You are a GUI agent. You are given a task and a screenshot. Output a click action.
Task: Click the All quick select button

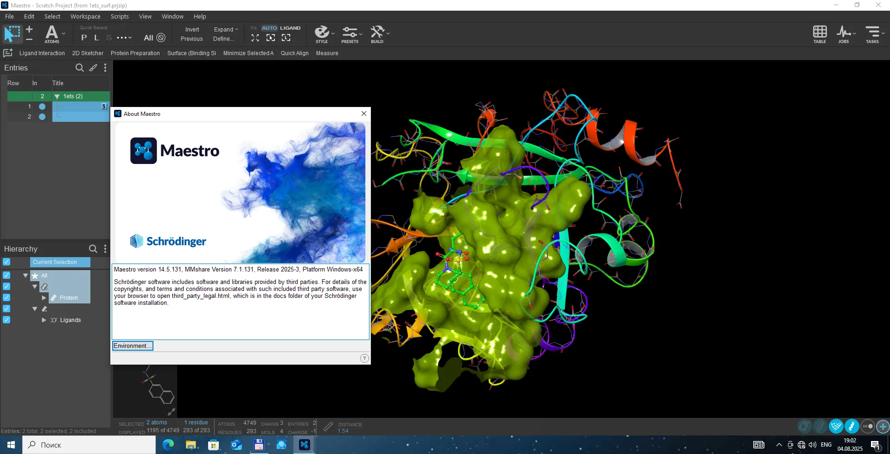[x=148, y=38]
